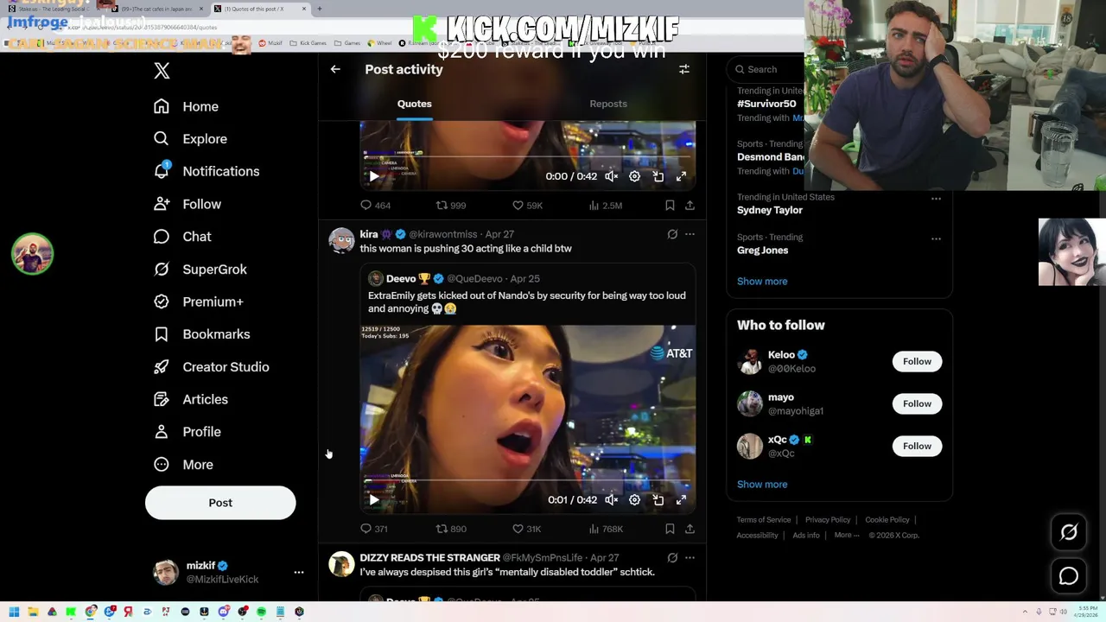
Task: Open kira's profile avatar
Action: pos(341,241)
